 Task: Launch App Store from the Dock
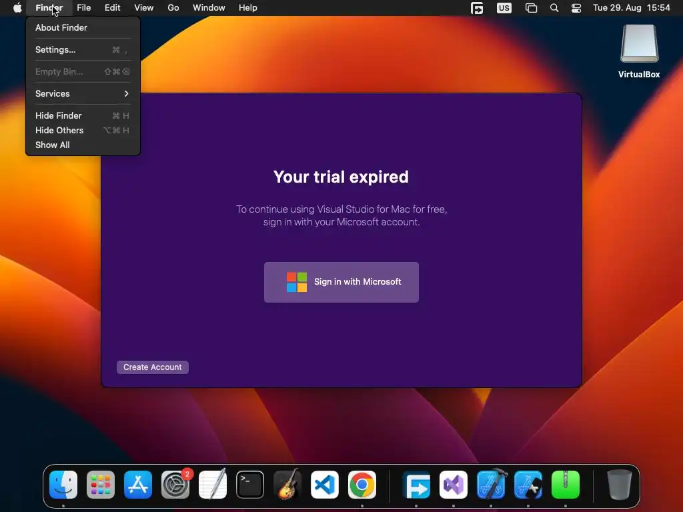click(138, 485)
